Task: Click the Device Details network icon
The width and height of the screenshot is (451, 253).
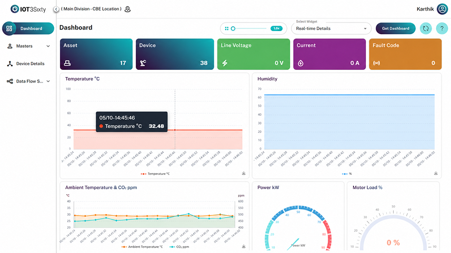Action: coord(10,64)
